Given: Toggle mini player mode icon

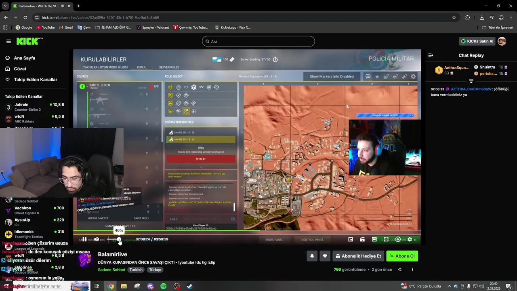Looking at the screenshot, I should [x=351, y=239].
